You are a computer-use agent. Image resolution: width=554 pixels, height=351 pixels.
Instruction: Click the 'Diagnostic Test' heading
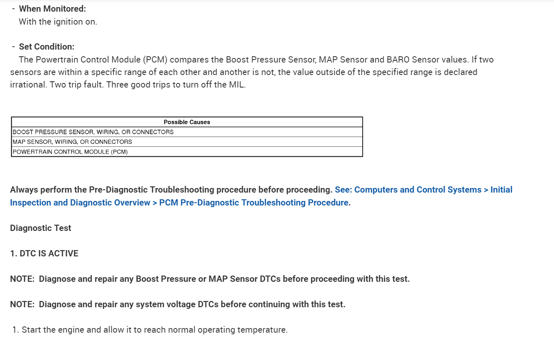[41, 228]
